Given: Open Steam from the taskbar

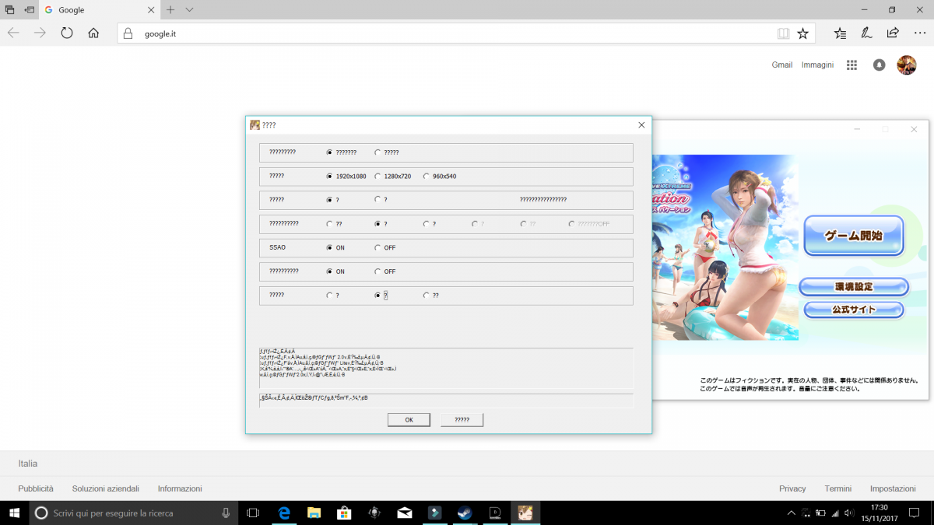Looking at the screenshot, I should [x=464, y=513].
